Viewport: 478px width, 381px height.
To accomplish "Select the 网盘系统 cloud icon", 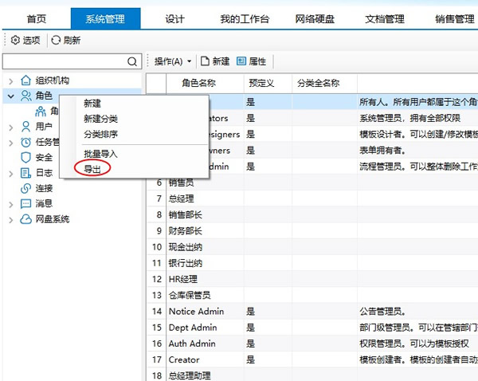I will click(x=25, y=218).
